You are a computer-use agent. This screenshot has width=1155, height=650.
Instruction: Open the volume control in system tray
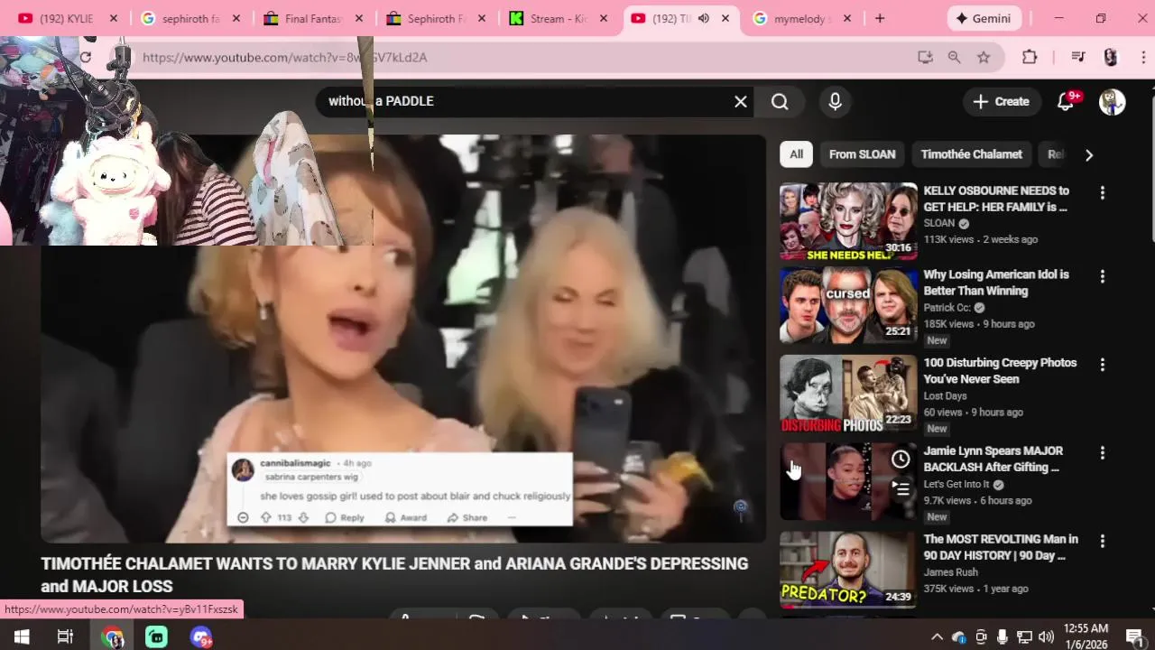[x=1046, y=636]
